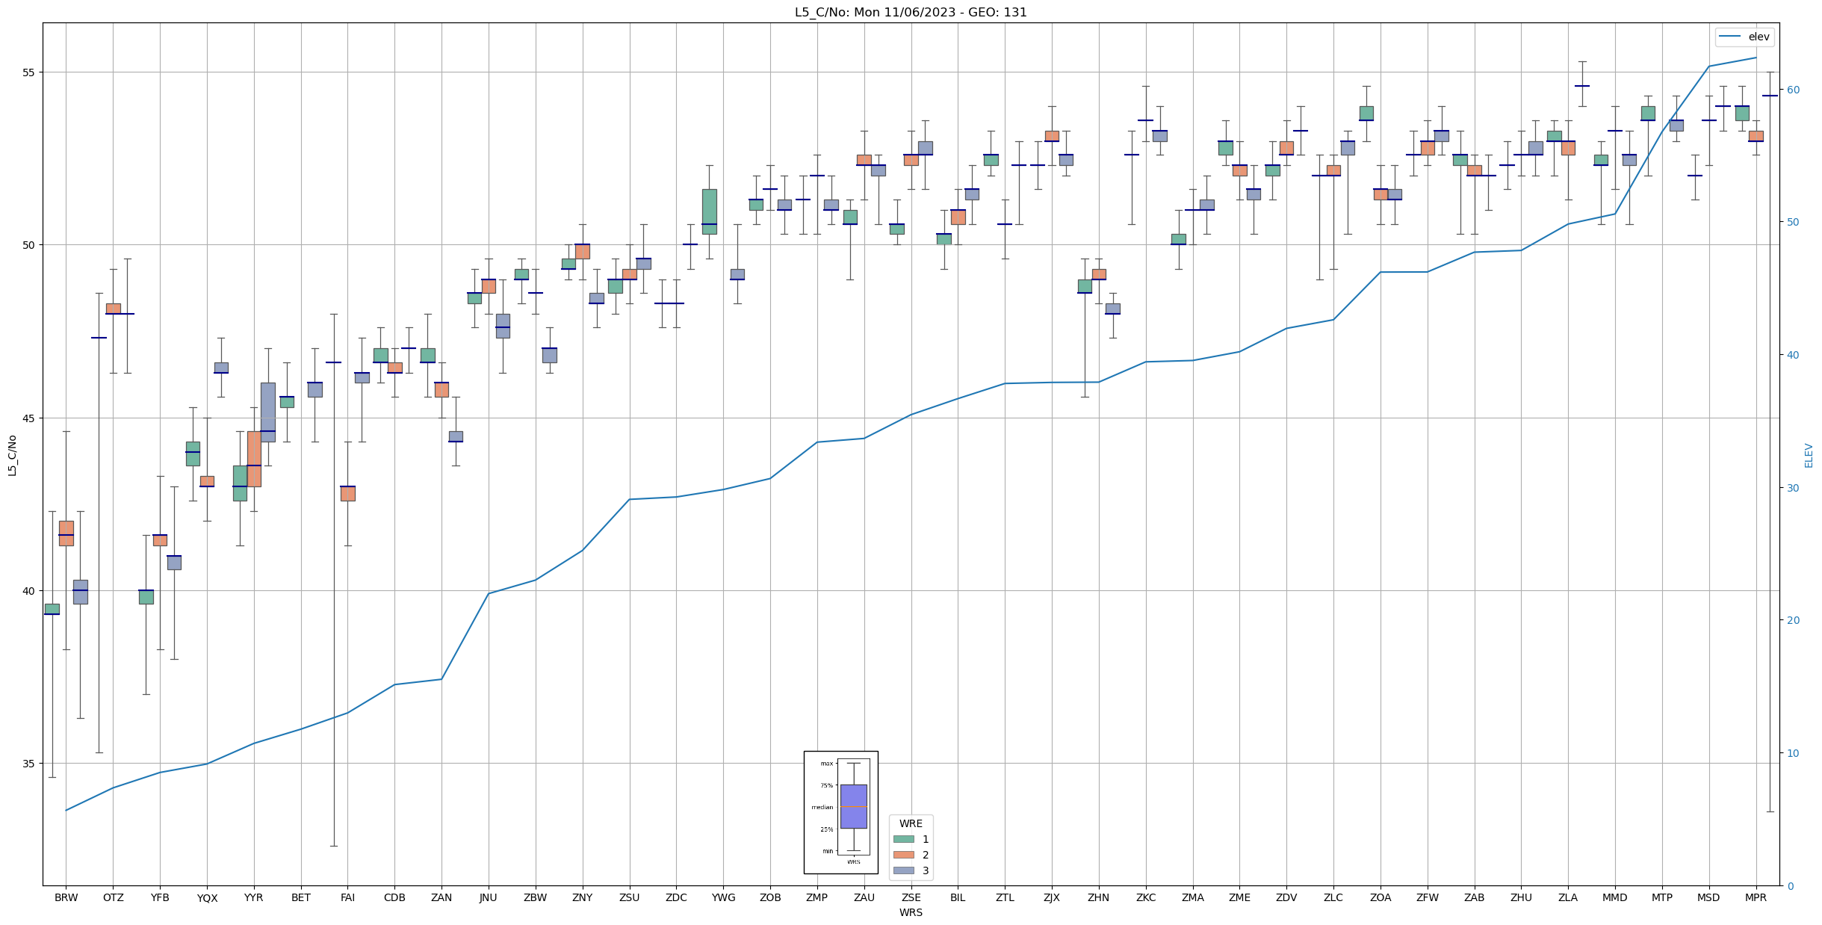This screenshot has width=1822, height=925.
Task: Click the ZMA station label
Action: [x=1193, y=898]
